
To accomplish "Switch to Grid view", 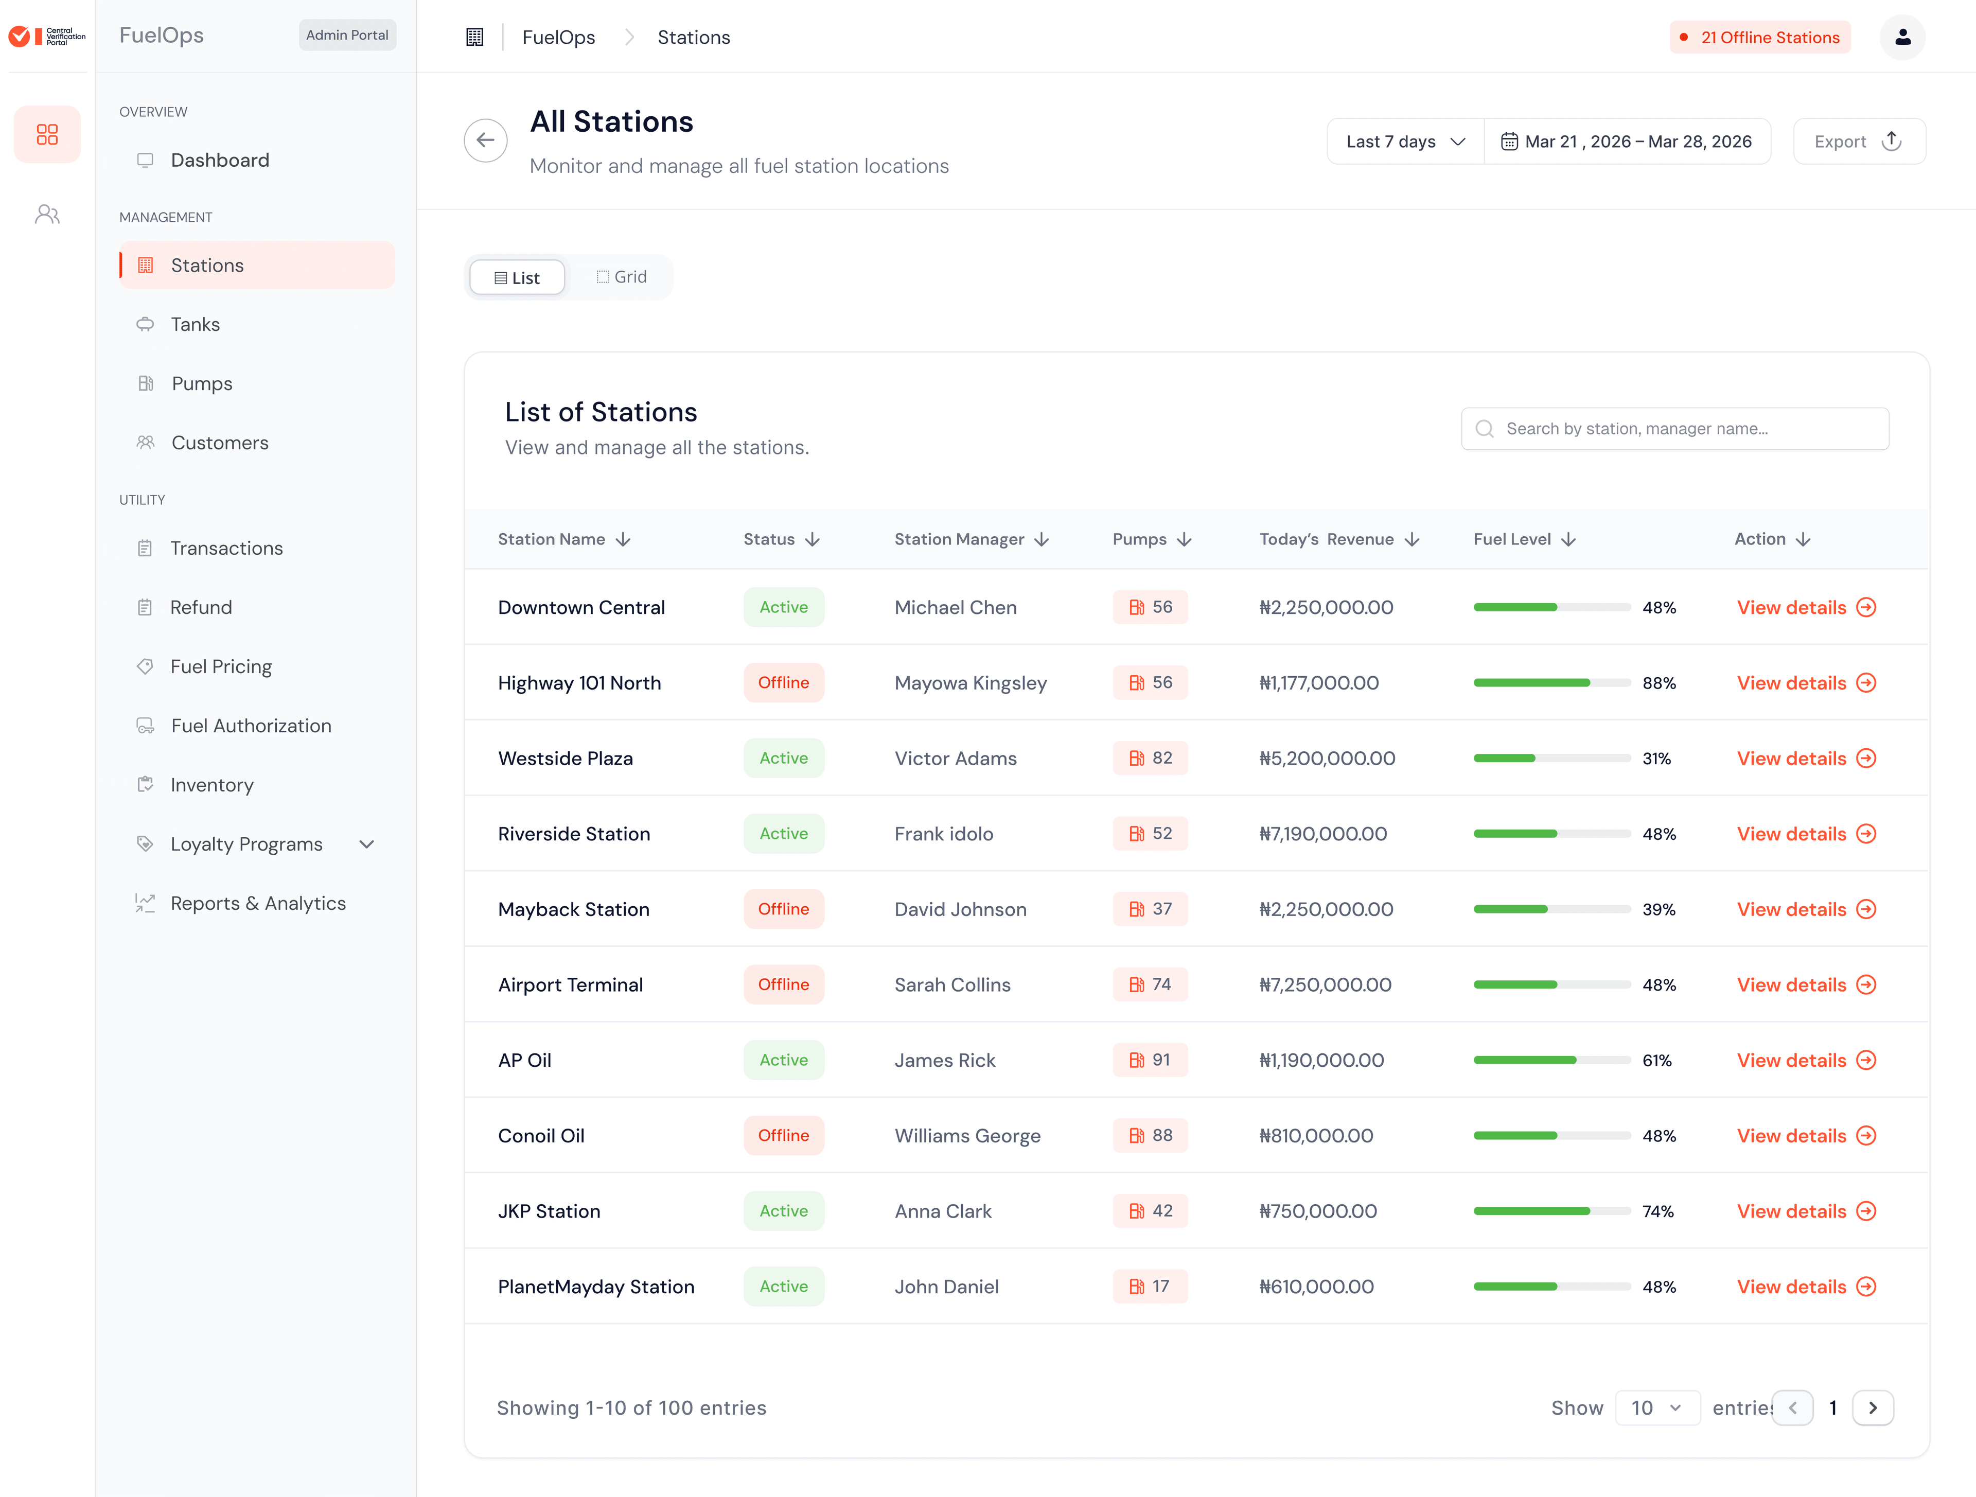I will tap(621, 277).
